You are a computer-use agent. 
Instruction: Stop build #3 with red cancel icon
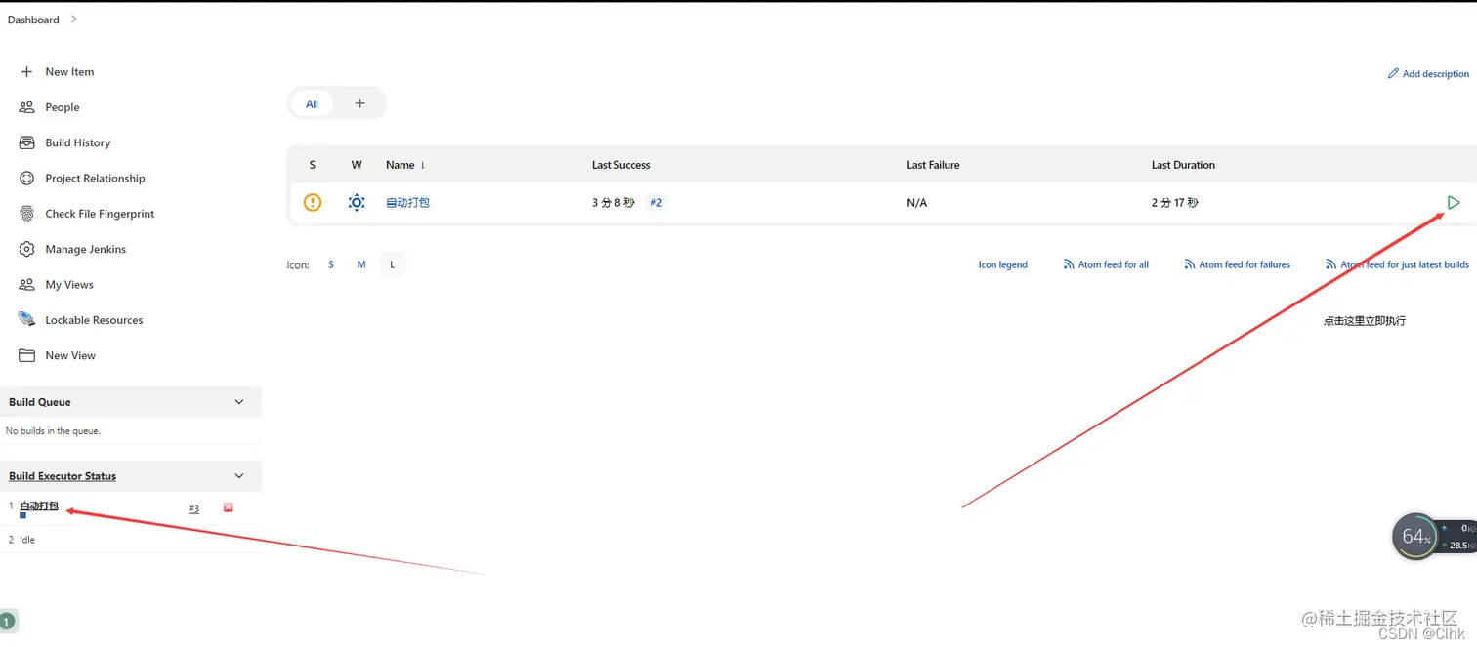click(228, 507)
